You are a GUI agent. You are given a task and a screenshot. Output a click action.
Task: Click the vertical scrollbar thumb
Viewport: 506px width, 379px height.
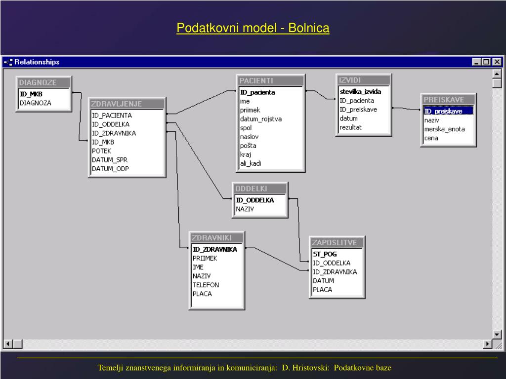(497, 83)
